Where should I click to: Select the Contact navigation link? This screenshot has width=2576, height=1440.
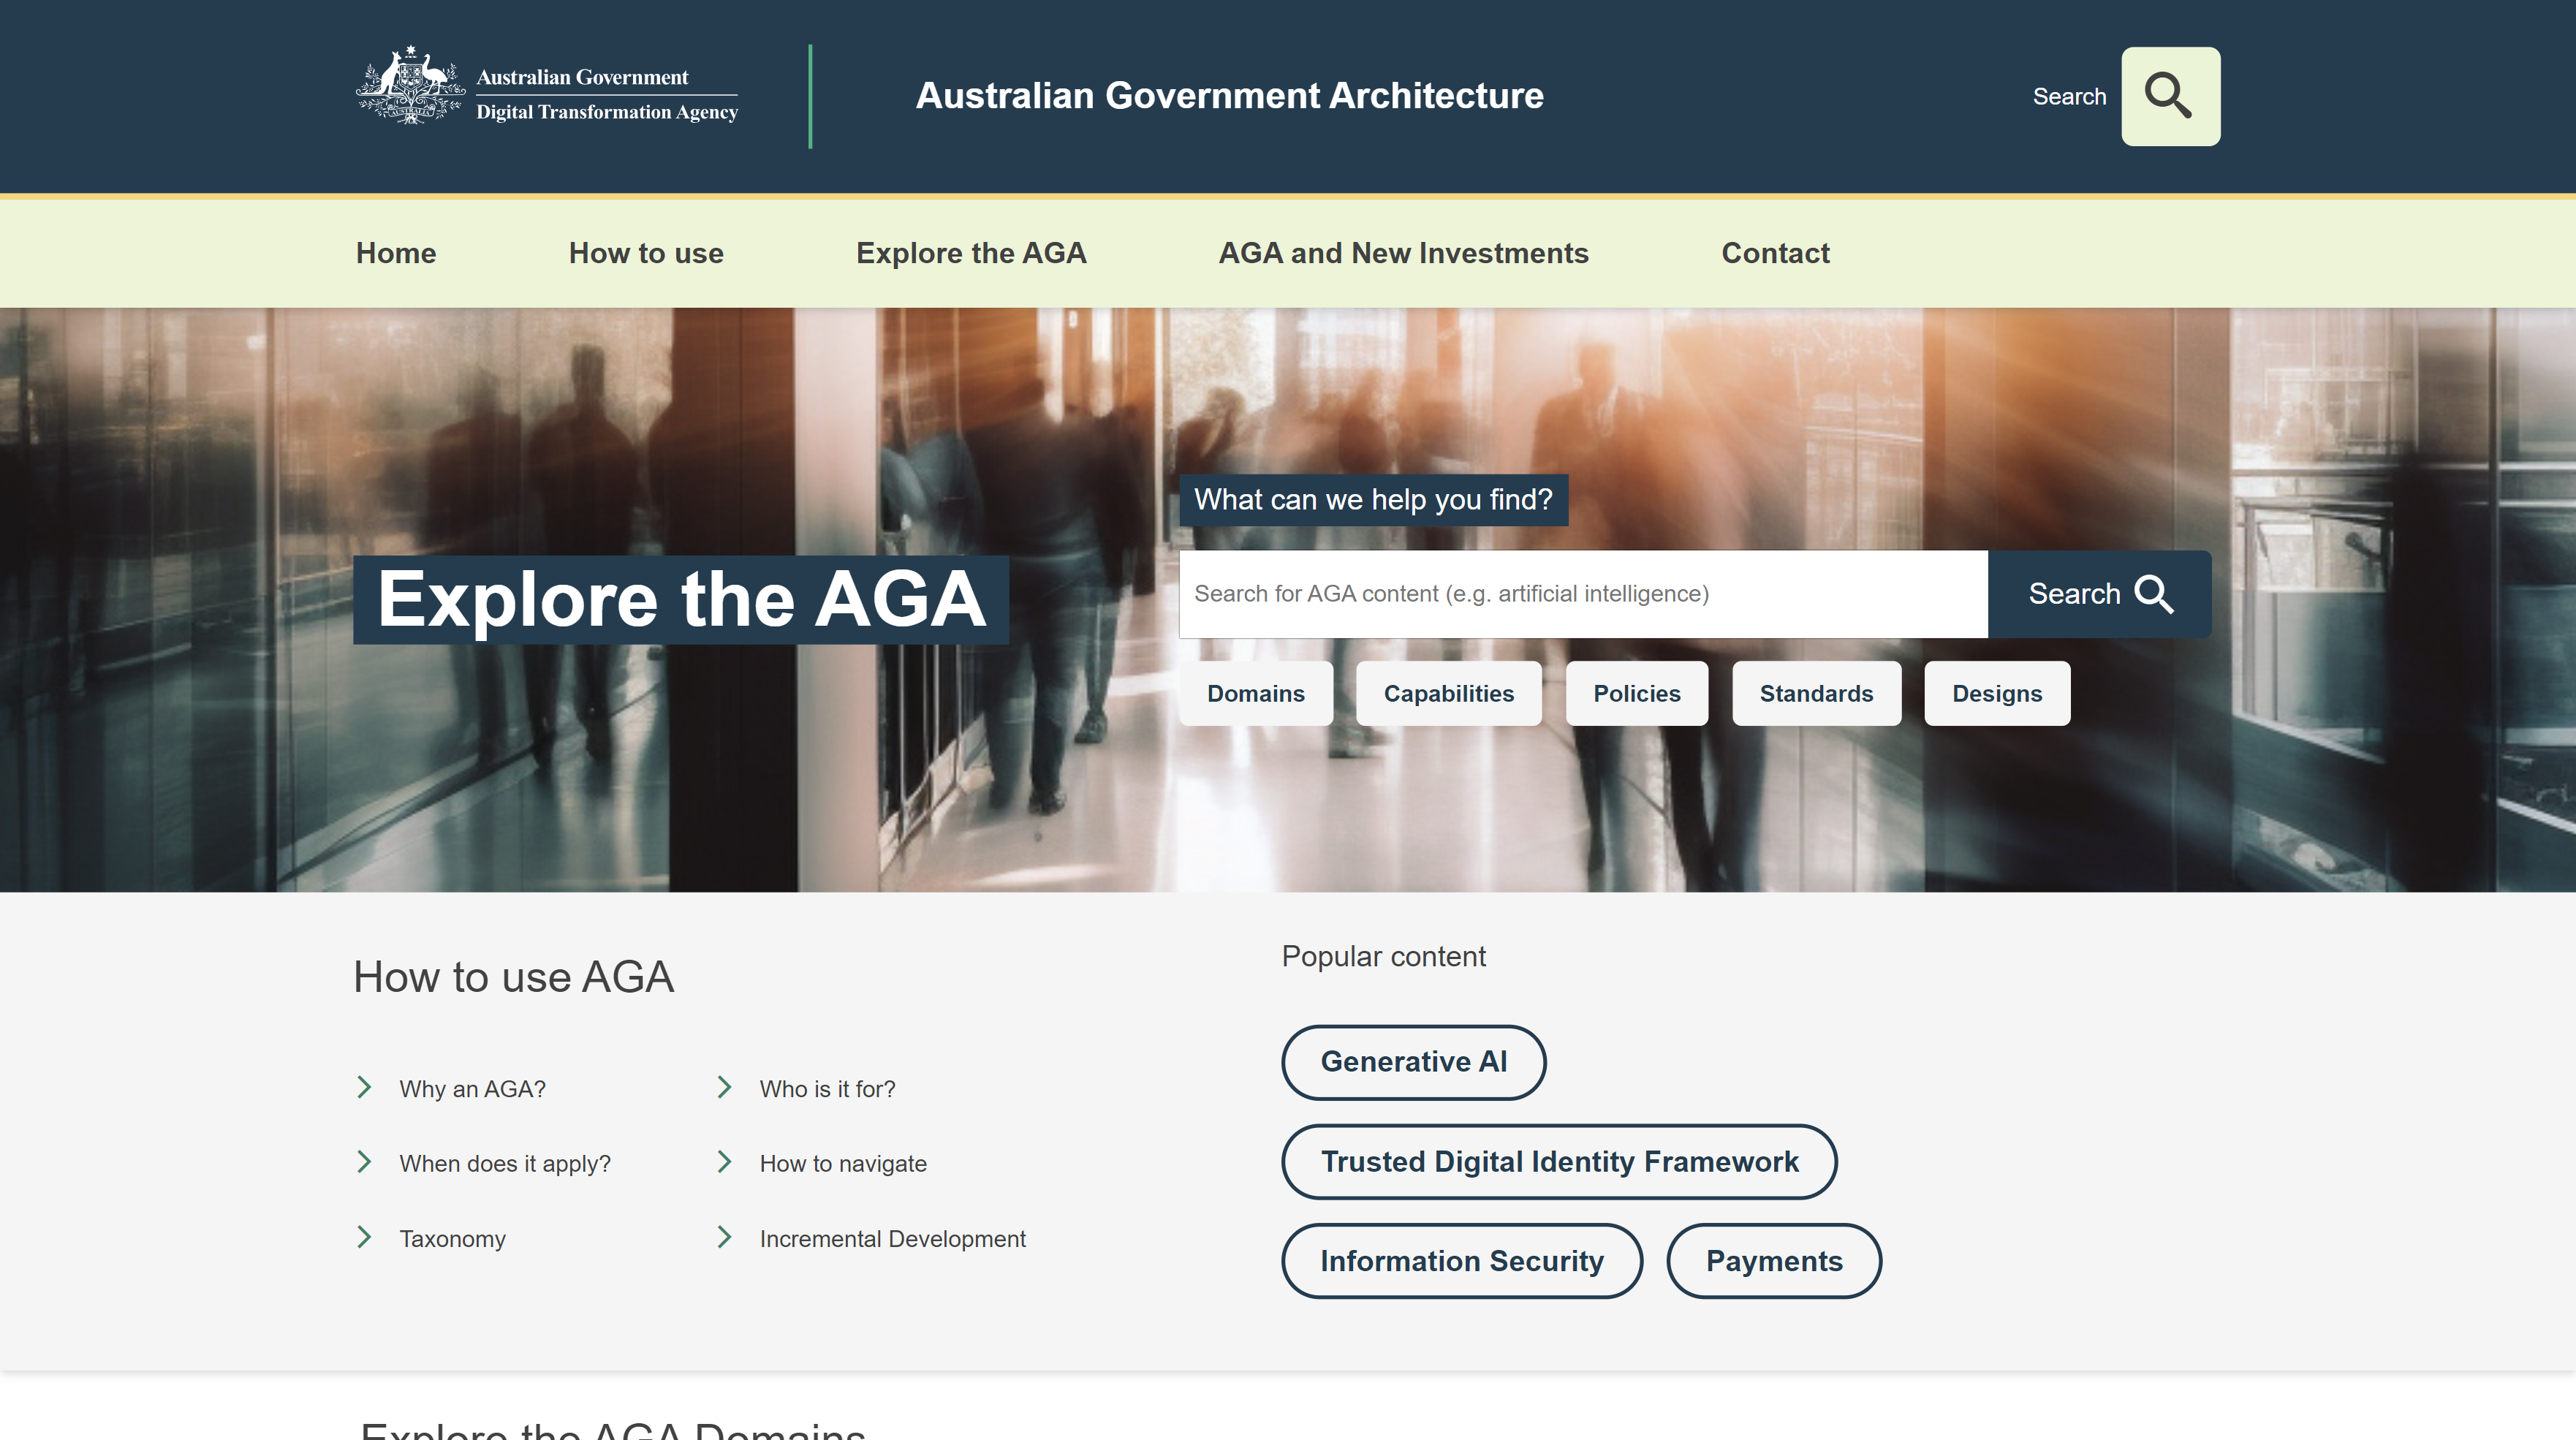tap(1775, 253)
